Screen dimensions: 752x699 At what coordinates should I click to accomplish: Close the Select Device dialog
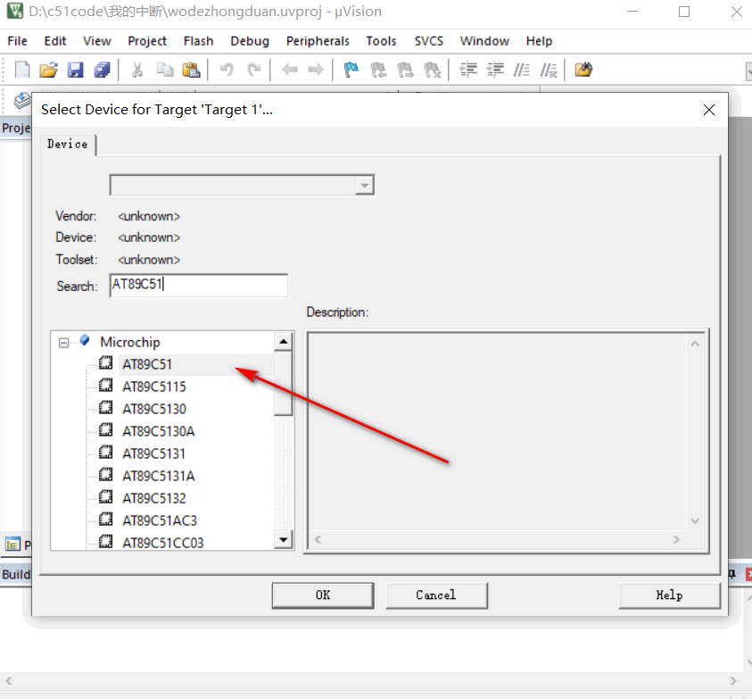tap(709, 110)
